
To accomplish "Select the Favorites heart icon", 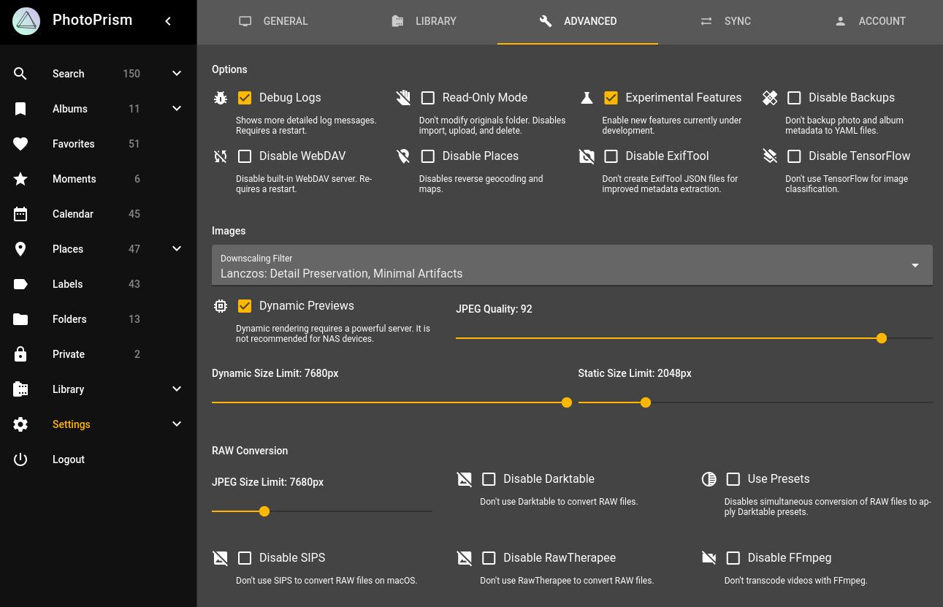I will point(20,144).
